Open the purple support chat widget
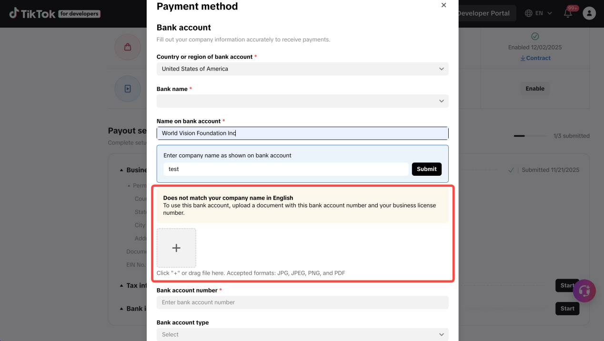 pos(584,291)
